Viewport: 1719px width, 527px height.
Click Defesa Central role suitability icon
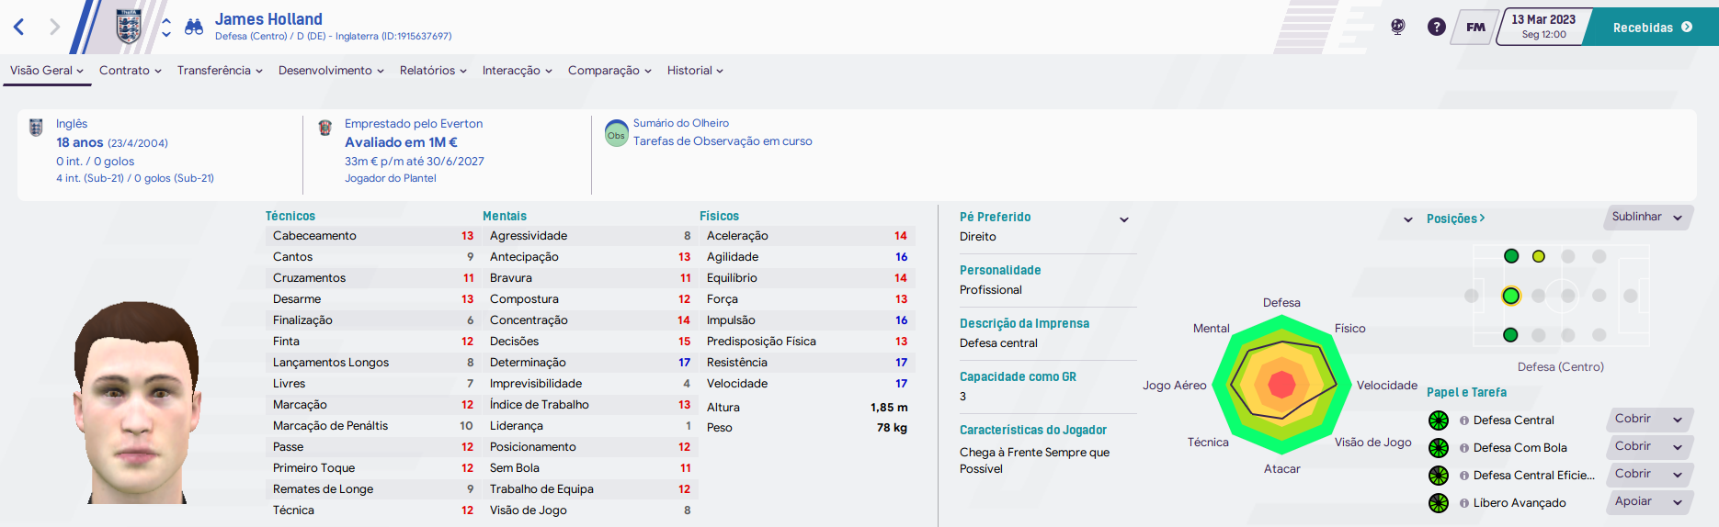[1439, 420]
